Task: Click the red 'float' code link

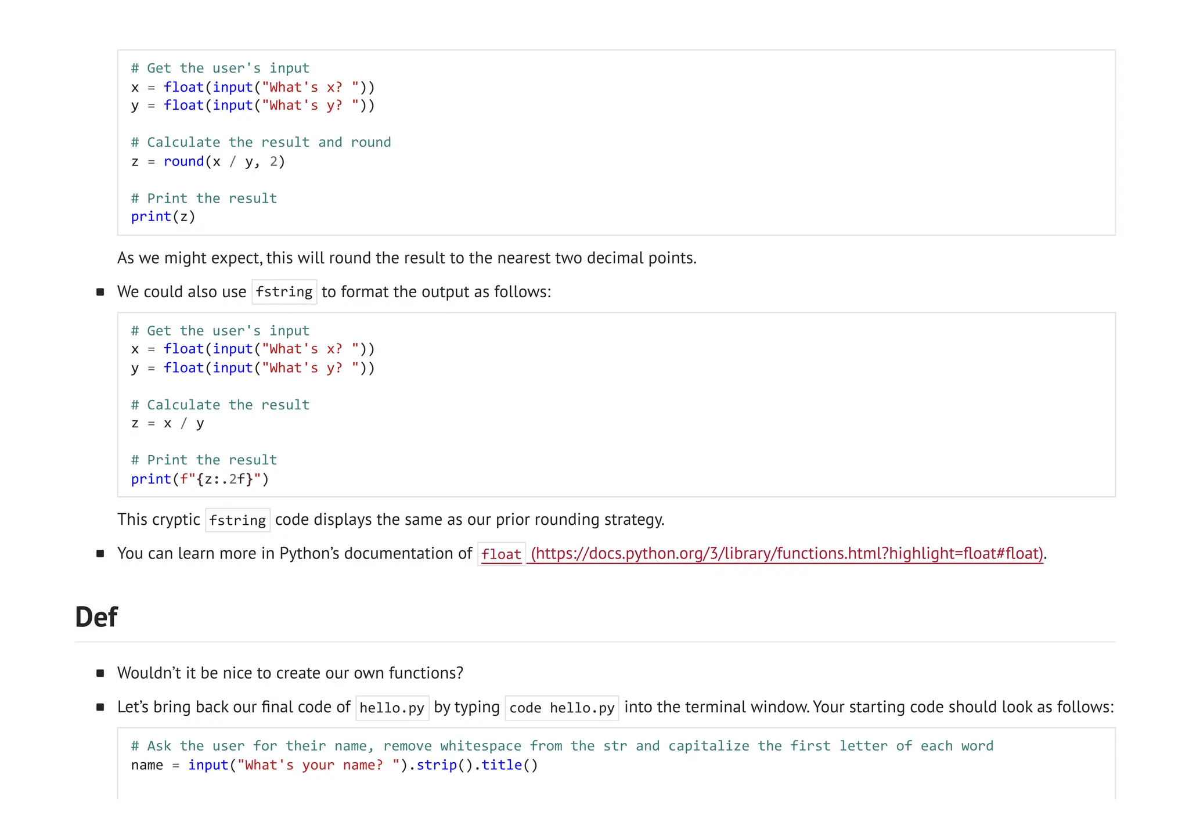Action: click(x=502, y=554)
